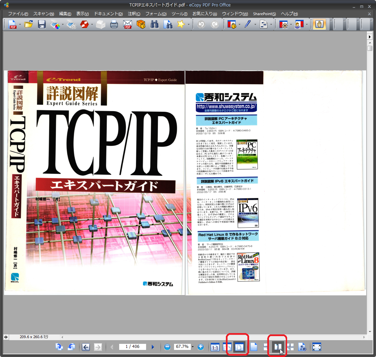Image resolution: width=376 pixels, height=357 pixels.
Task: Open ウィンドウ menu
Action: 235,14
